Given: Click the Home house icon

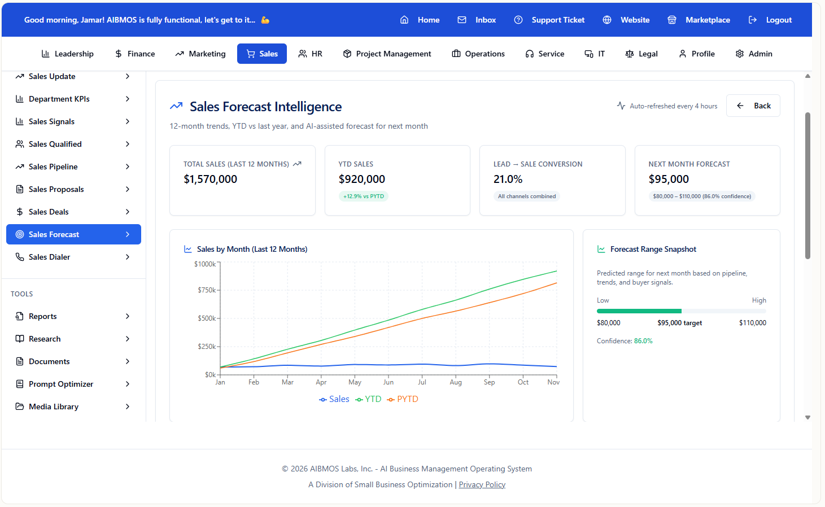Looking at the screenshot, I should click(404, 20).
